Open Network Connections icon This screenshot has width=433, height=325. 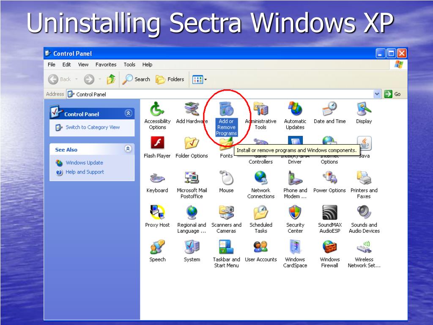pyautogui.click(x=260, y=178)
